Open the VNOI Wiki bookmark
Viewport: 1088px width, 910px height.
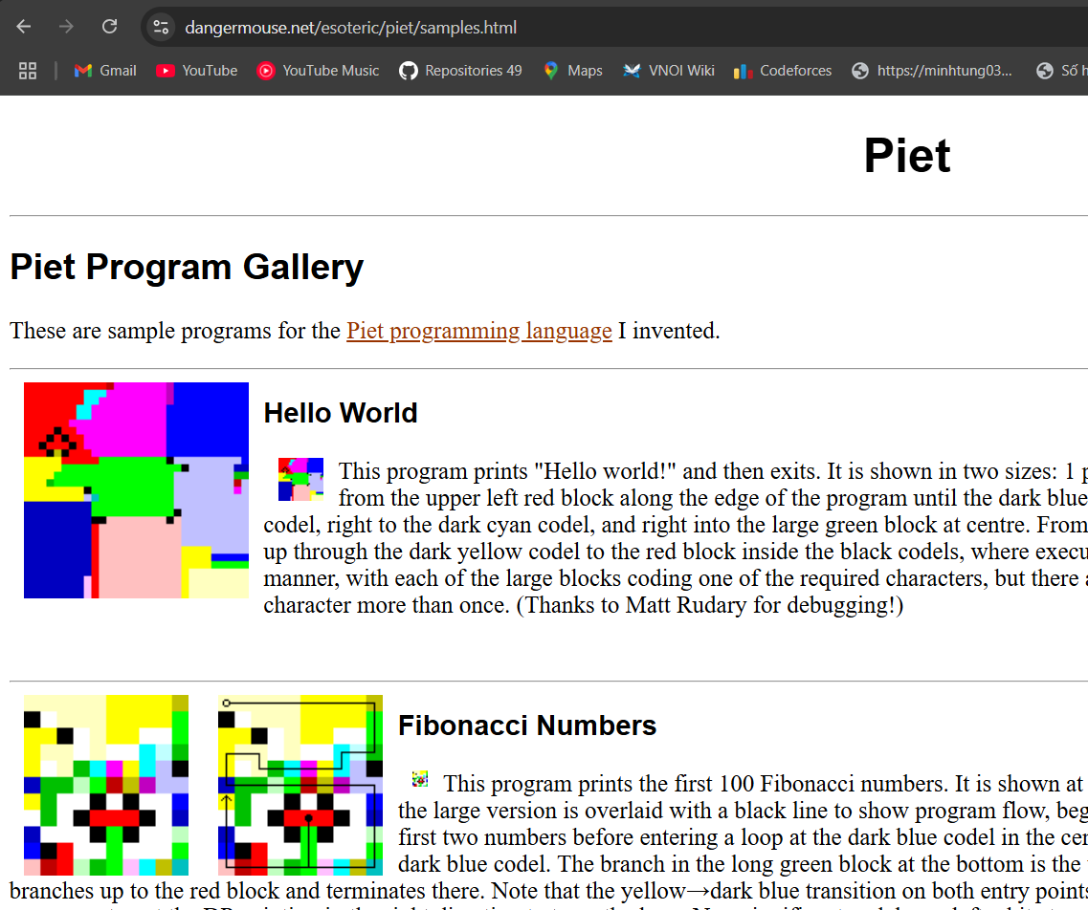(x=669, y=71)
